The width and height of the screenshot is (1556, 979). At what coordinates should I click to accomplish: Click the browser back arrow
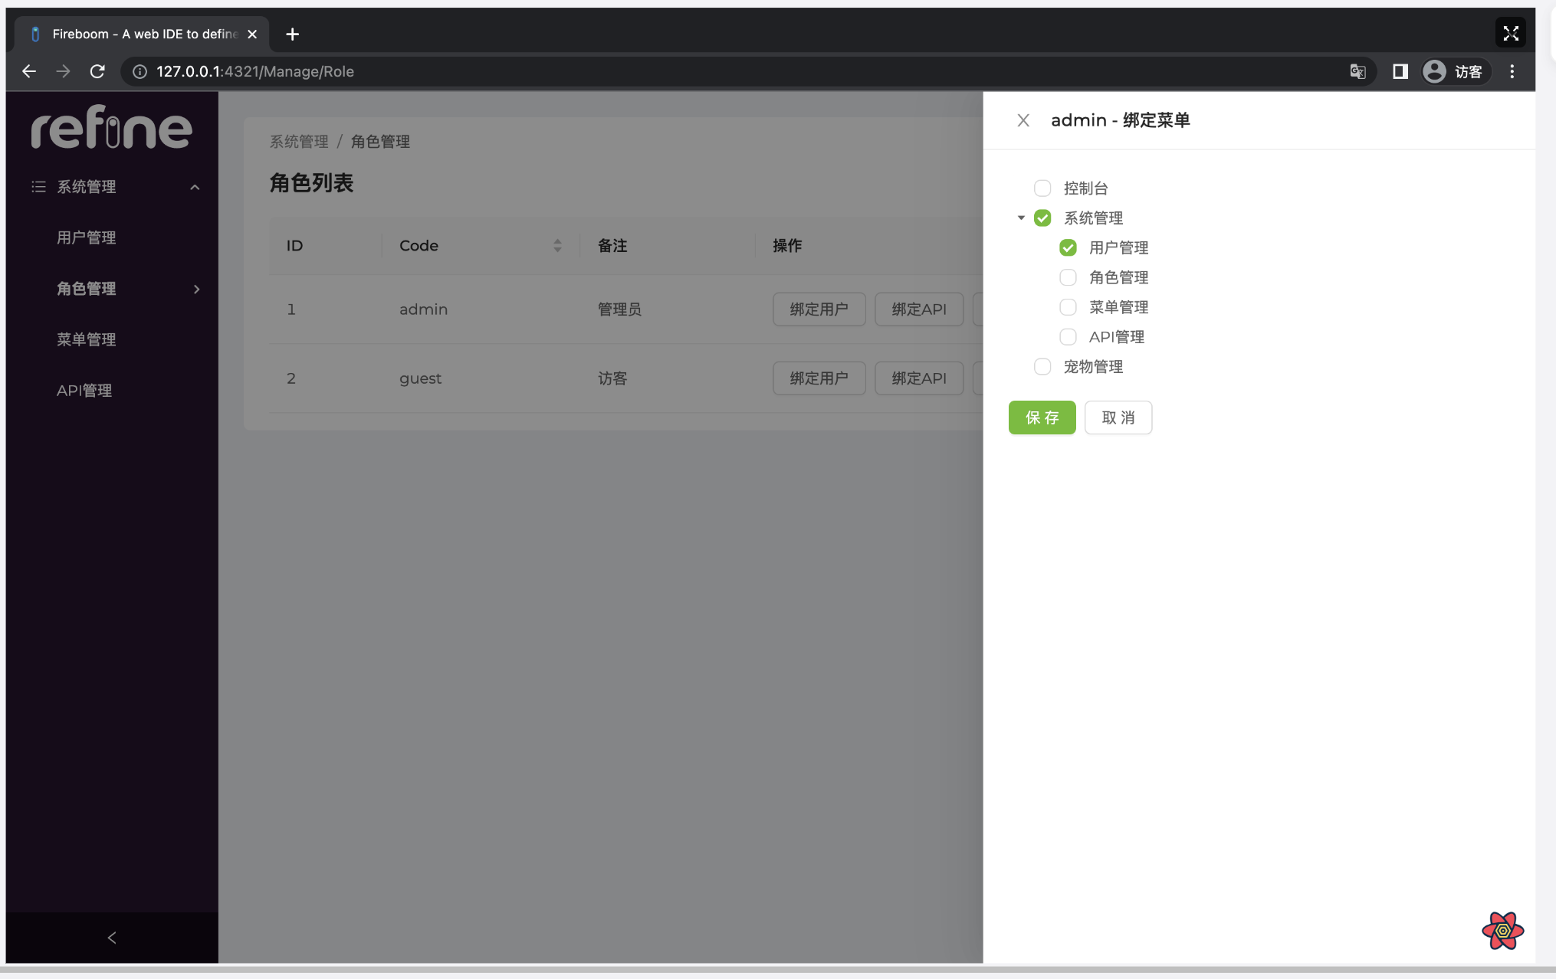coord(29,71)
